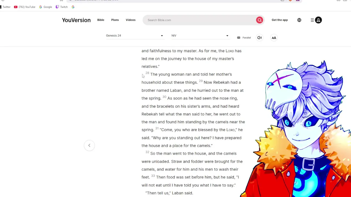The width and height of the screenshot is (351, 197).
Task: Open the language globe icon
Action: point(299,20)
